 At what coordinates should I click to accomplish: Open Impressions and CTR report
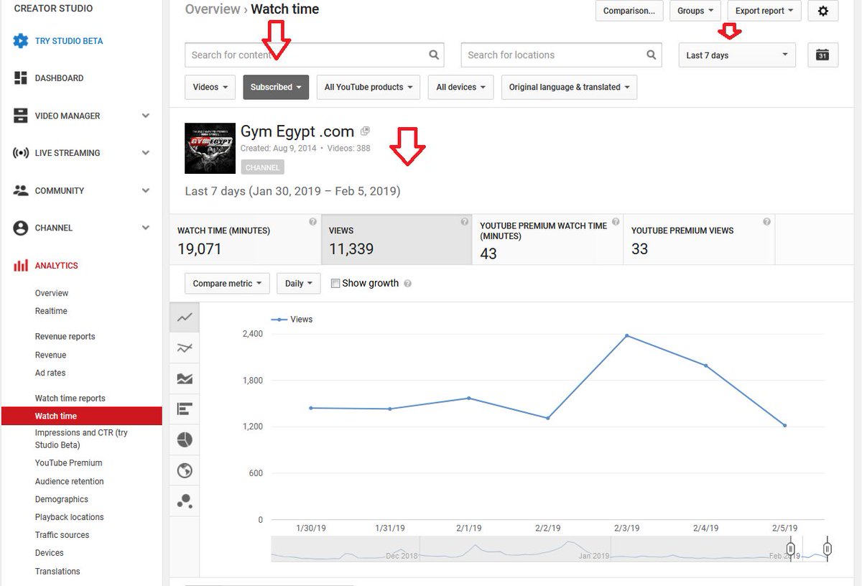tap(81, 439)
